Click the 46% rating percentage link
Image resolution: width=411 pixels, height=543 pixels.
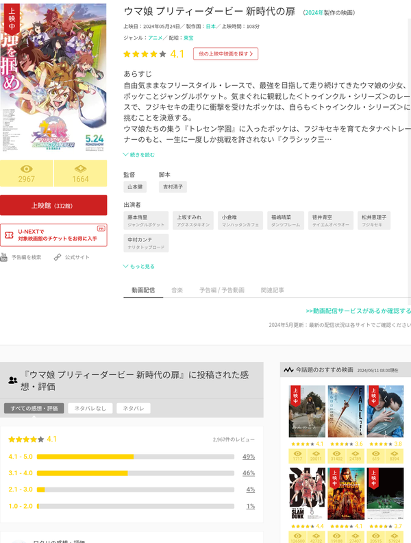tap(249, 473)
